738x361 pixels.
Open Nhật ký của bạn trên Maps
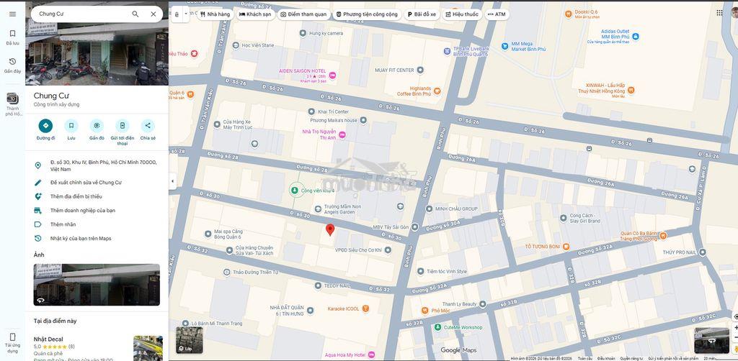(97, 239)
